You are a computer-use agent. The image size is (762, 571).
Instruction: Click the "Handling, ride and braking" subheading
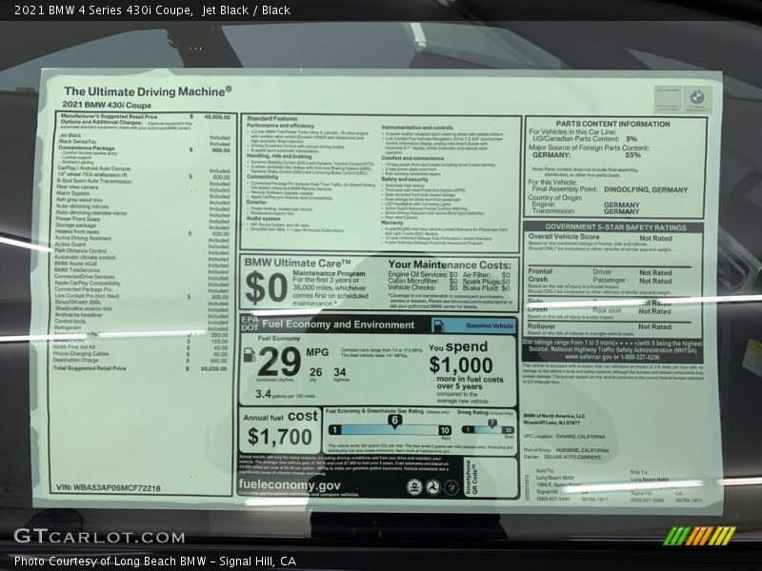[279, 157]
